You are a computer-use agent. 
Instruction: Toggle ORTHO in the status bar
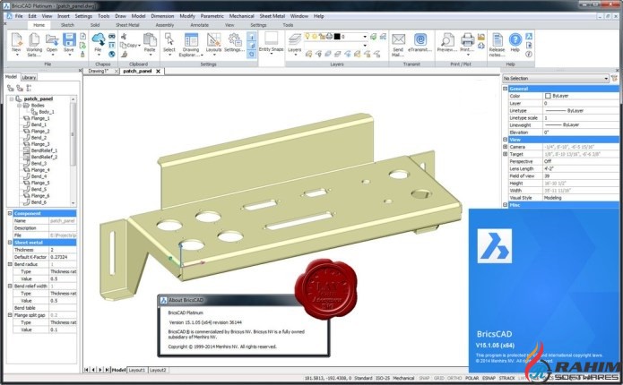(454, 378)
